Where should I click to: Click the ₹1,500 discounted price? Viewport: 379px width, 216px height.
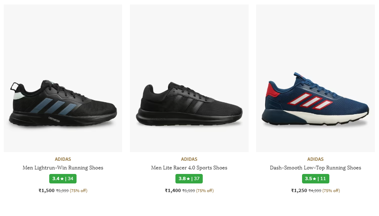tap(46, 190)
